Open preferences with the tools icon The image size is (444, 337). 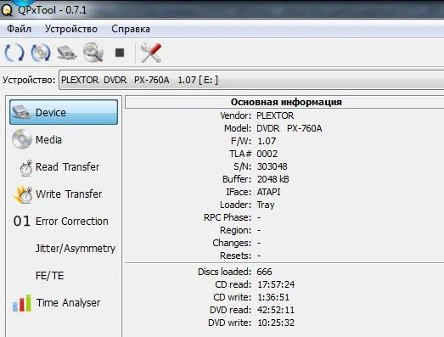151,53
